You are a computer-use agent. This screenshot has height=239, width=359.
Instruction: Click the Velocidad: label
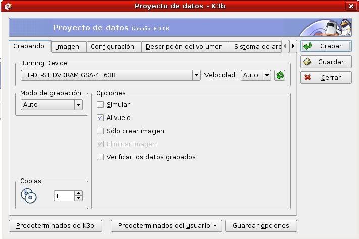[221, 75]
